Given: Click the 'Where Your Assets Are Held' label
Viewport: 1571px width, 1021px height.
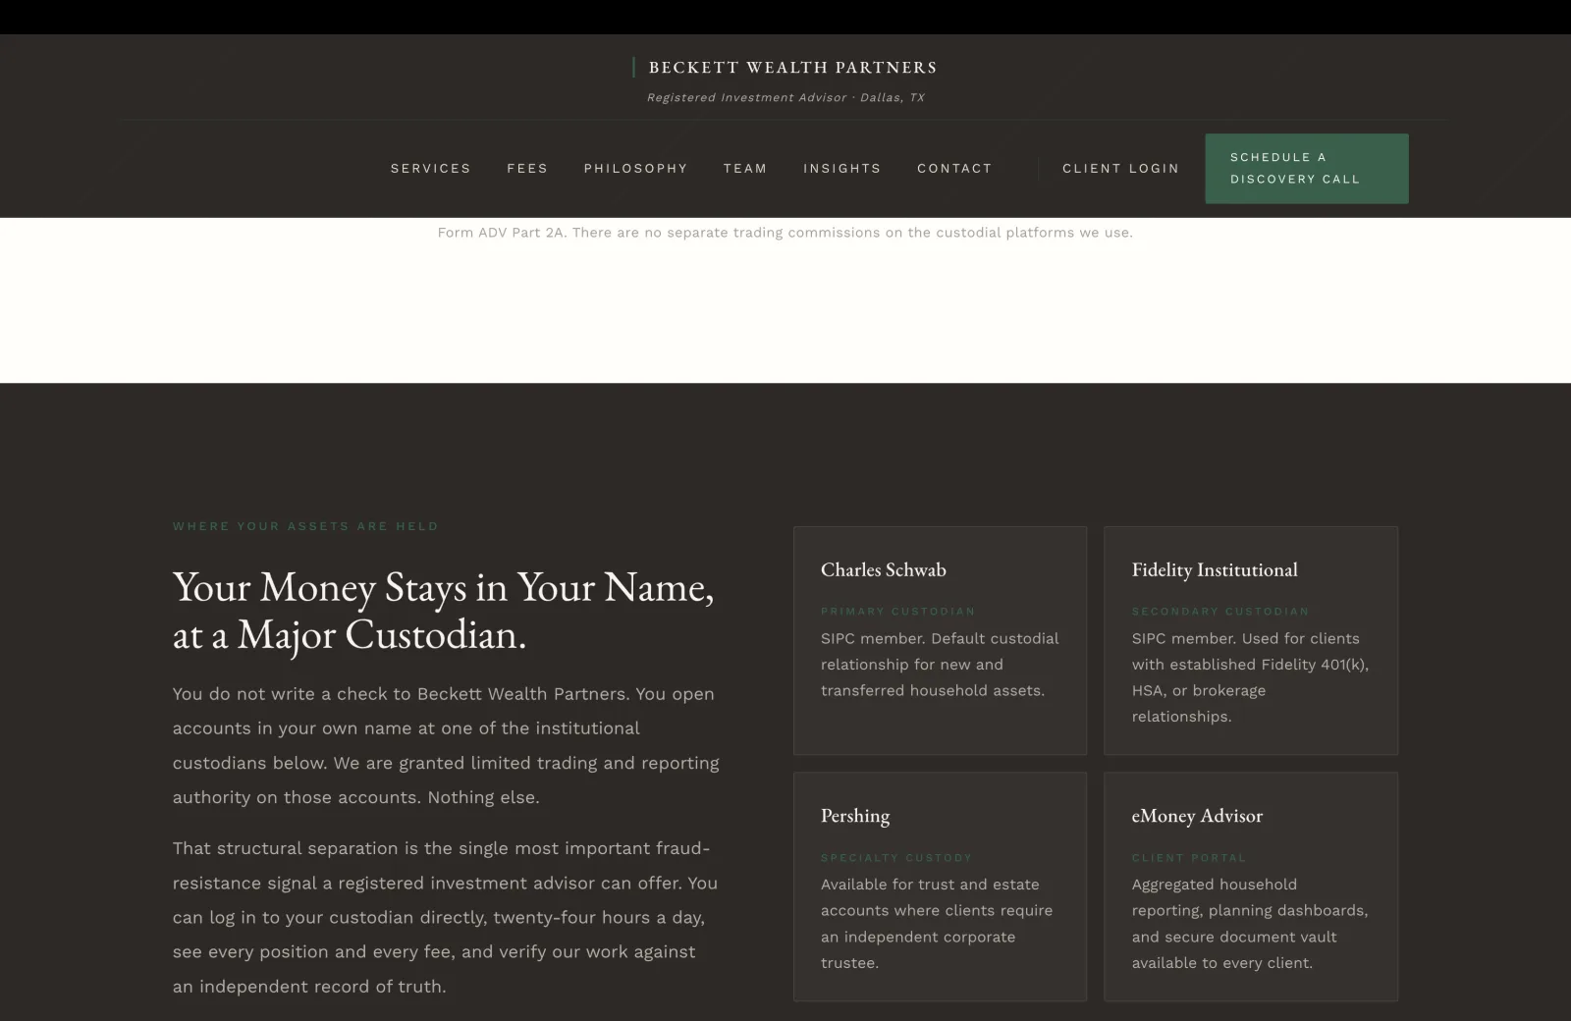Looking at the screenshot, I should [305, 526].
